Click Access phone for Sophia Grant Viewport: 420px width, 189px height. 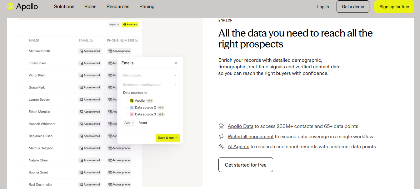(x=119, y=172)
